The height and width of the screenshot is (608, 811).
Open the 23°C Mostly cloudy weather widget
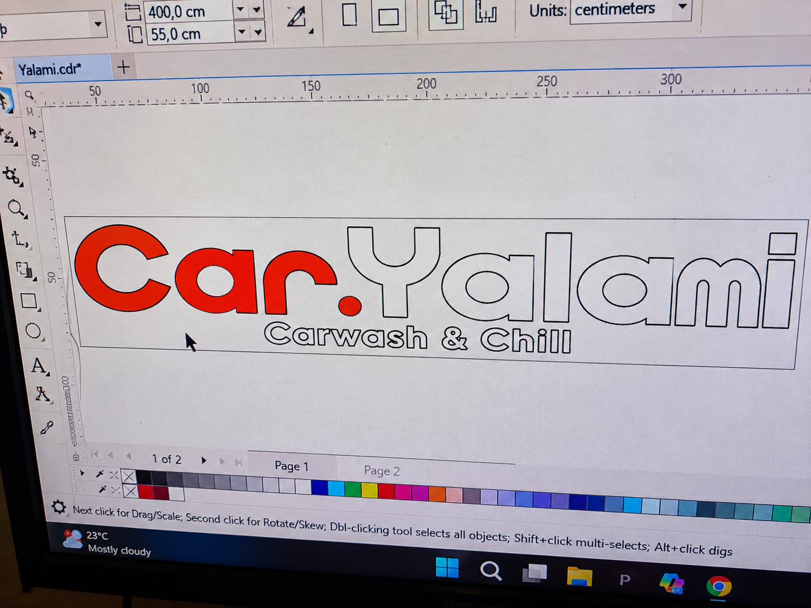pos(106,542)
